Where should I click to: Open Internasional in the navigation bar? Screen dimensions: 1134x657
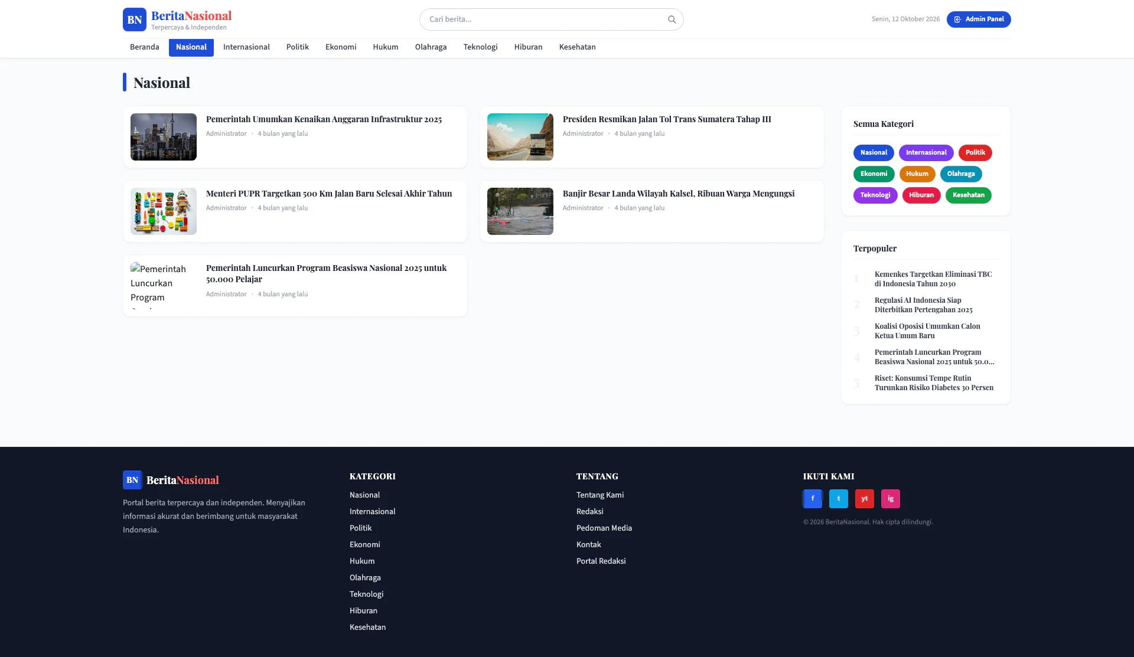point(246,47)
